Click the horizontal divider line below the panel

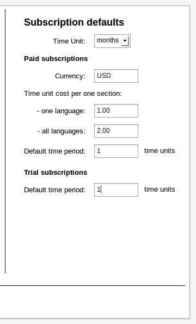(93, 285)
